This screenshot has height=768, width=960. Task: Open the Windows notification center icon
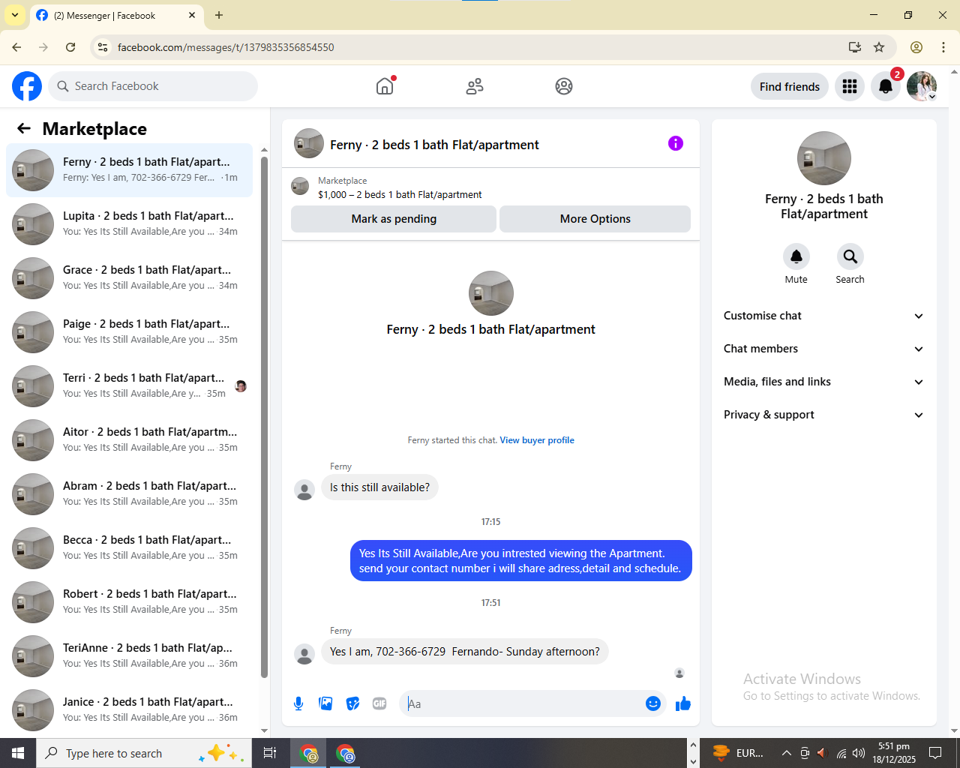point(935,753)
